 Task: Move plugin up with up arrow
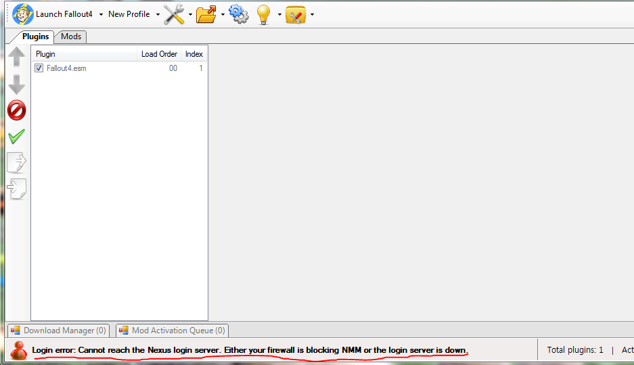[16, 57]
